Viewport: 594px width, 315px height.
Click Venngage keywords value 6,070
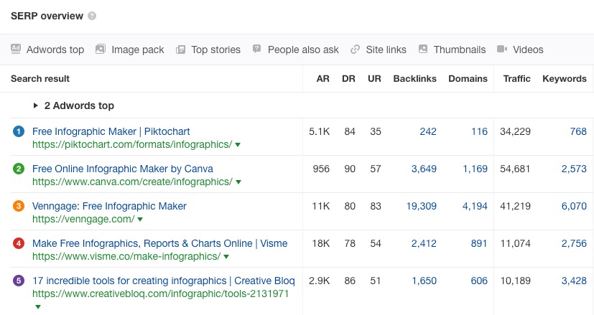(574, 206)
